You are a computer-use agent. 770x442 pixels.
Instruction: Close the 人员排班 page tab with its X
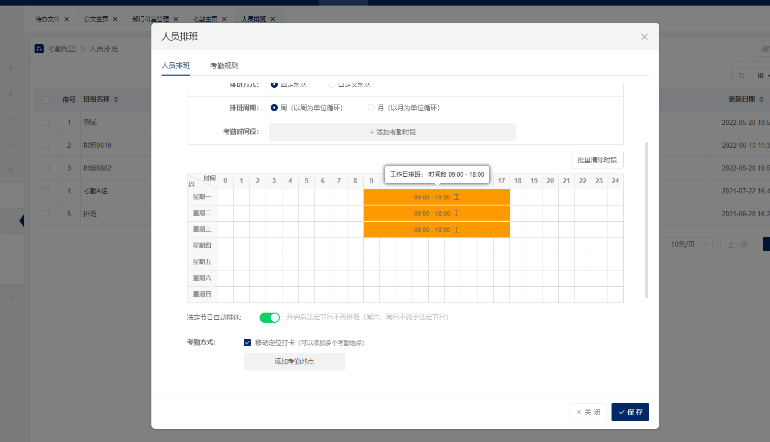click(x=273, y=19)
